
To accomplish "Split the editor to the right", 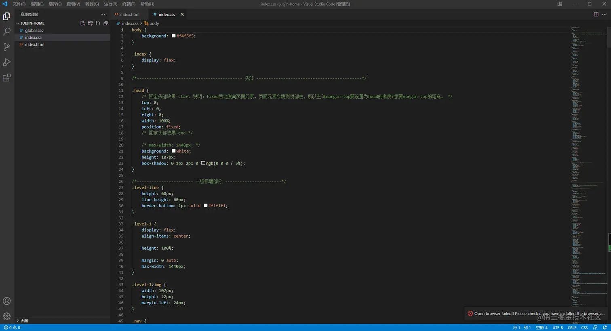I will [x=596, y=14].
